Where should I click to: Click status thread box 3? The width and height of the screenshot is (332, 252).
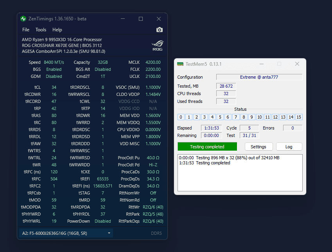tap(205, 117)
